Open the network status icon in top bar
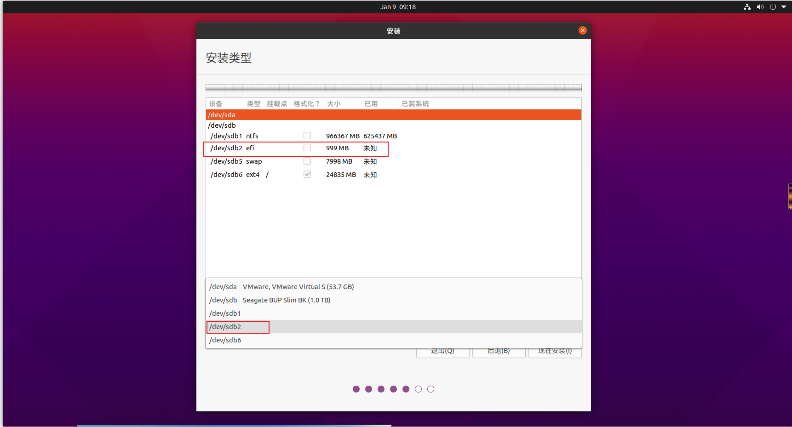Viewport: 792px width, 427px height. [747, 7]
